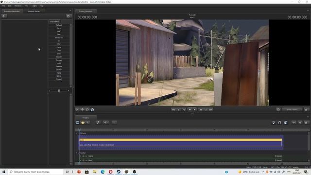
Task: Click the right bracket playback button
Action: (206, 110)
